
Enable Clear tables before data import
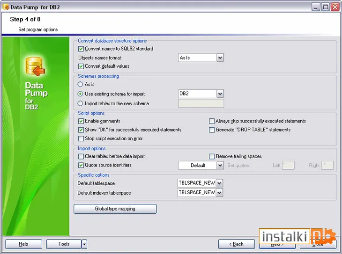[81, 156]
